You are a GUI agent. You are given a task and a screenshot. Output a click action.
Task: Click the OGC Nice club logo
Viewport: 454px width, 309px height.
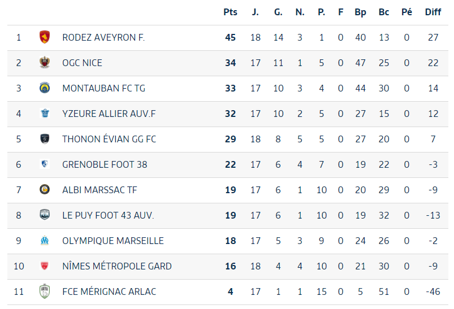[x=45, y=63]
